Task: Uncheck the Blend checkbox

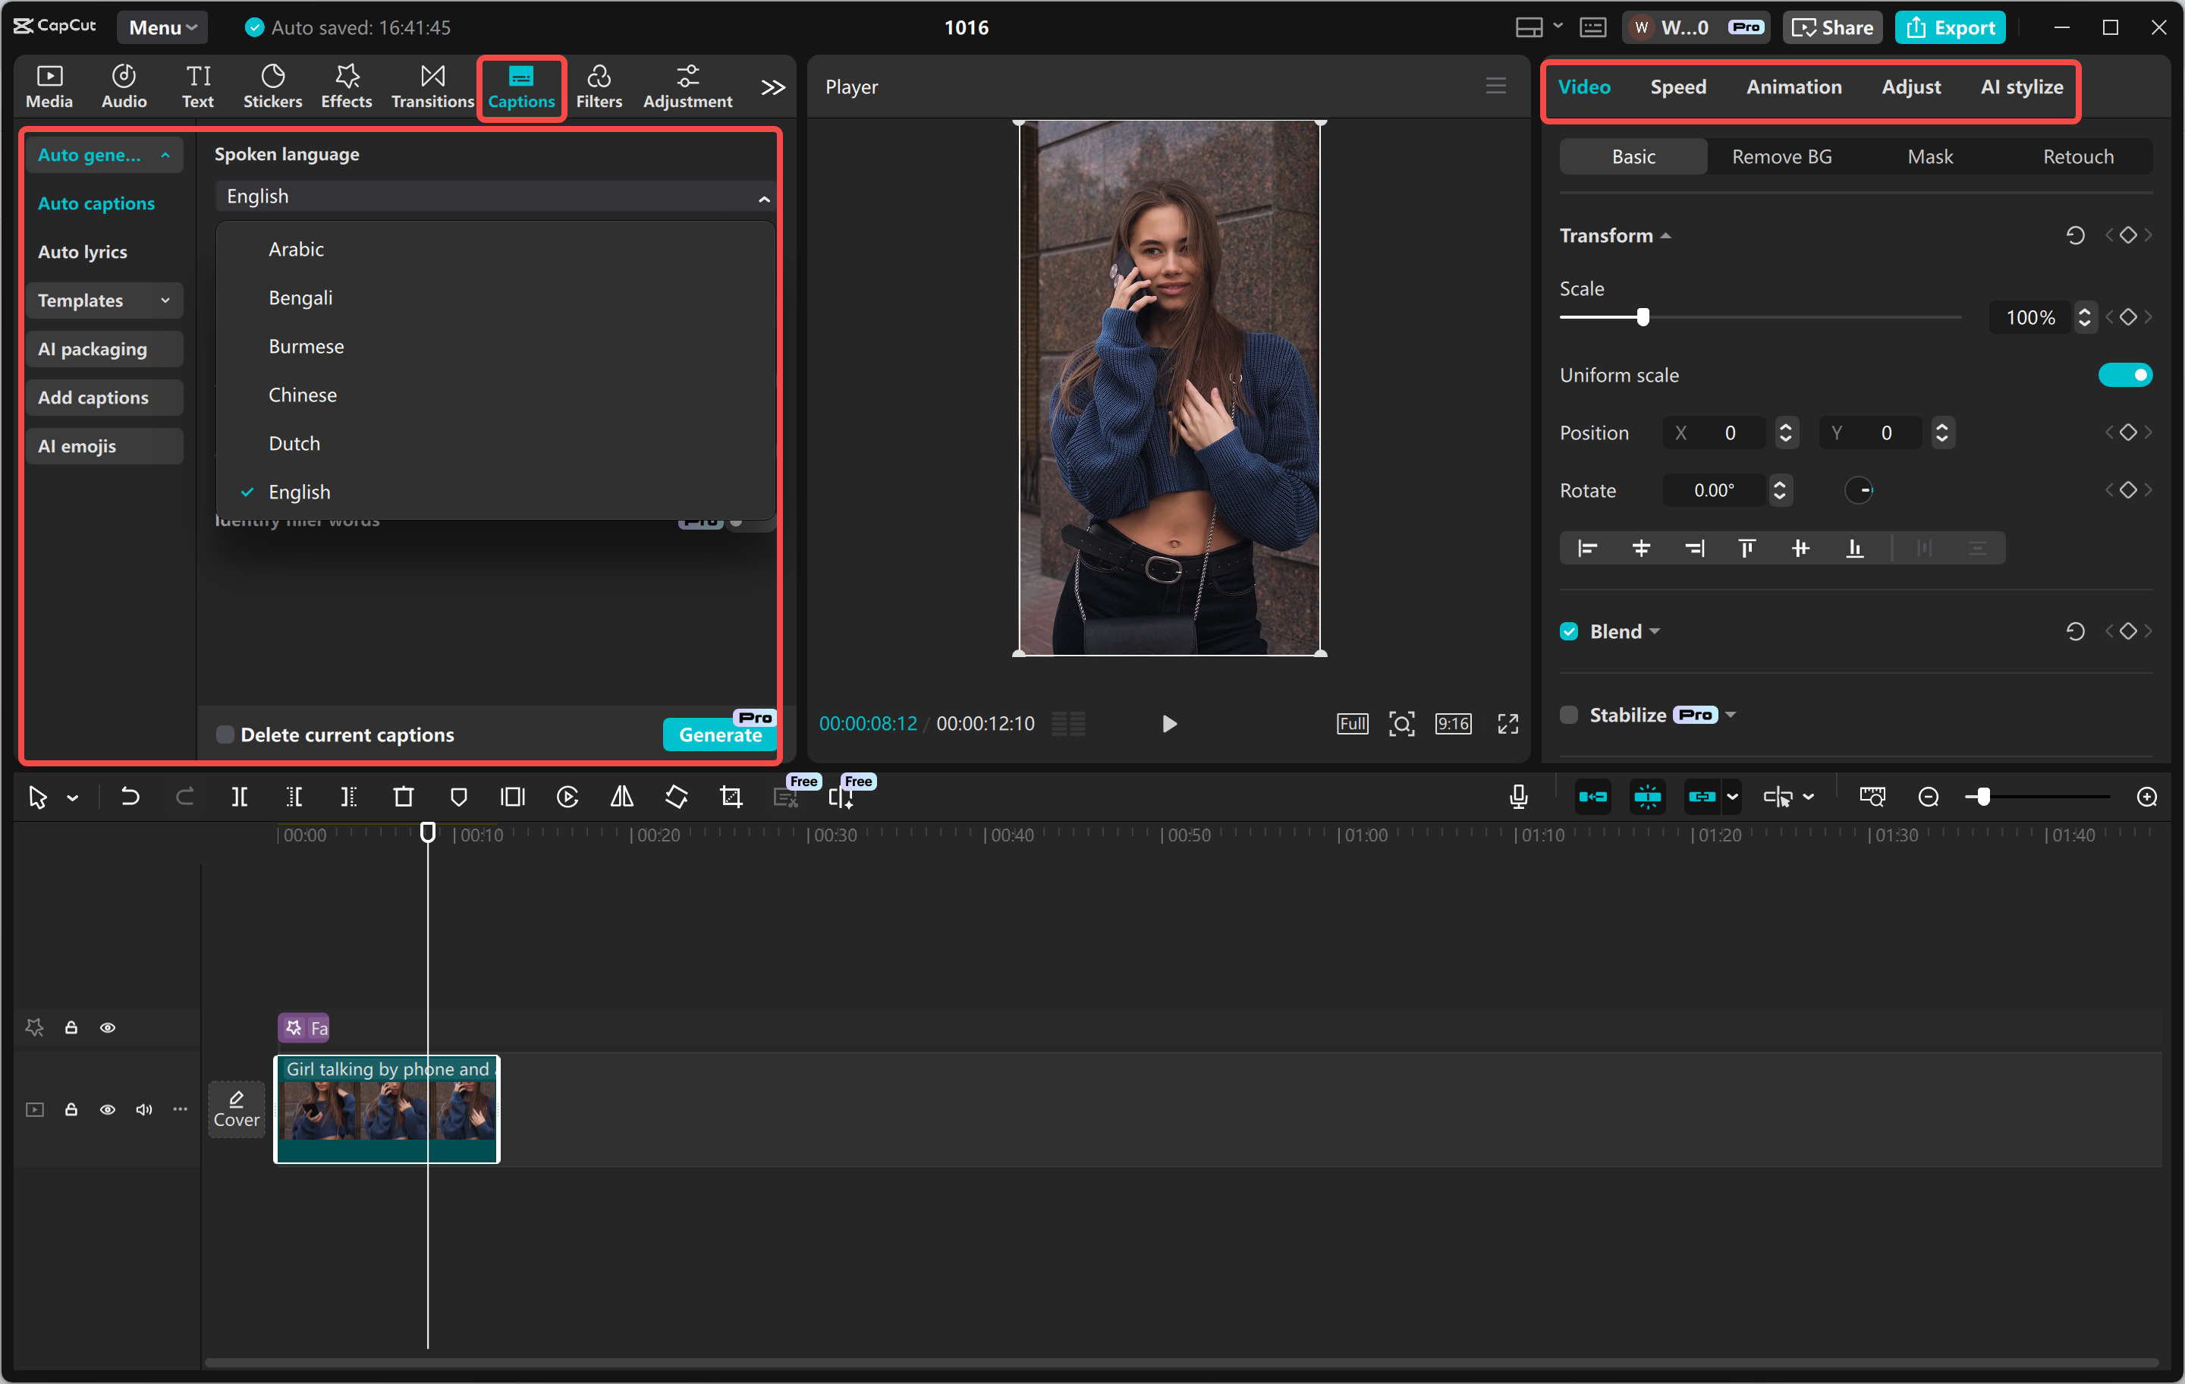Action: 1569,631
